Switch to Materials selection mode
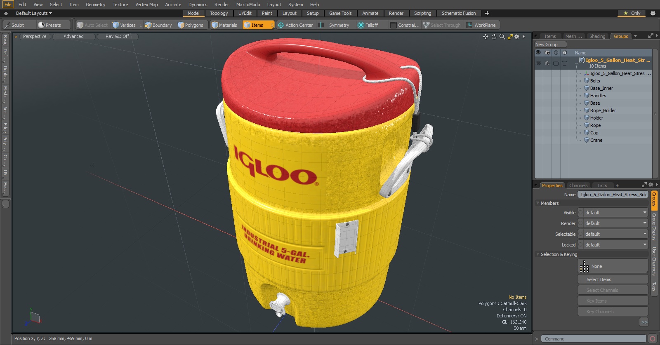Screen dimensions: 660x345 225,25
